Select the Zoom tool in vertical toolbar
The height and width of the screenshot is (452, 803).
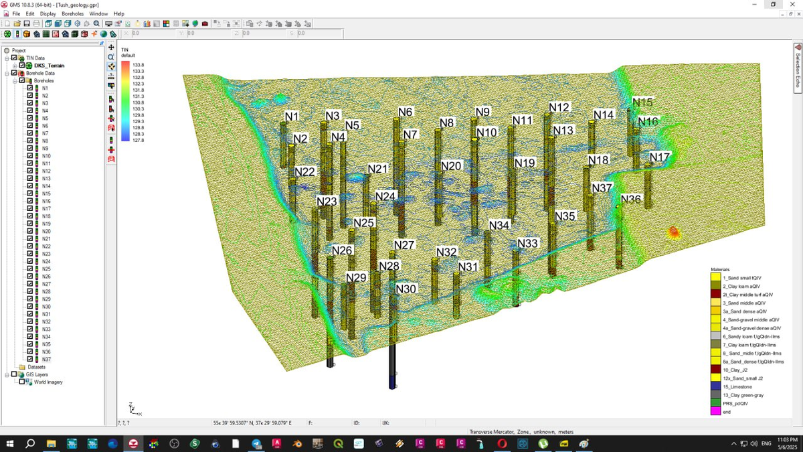point(111,57)
